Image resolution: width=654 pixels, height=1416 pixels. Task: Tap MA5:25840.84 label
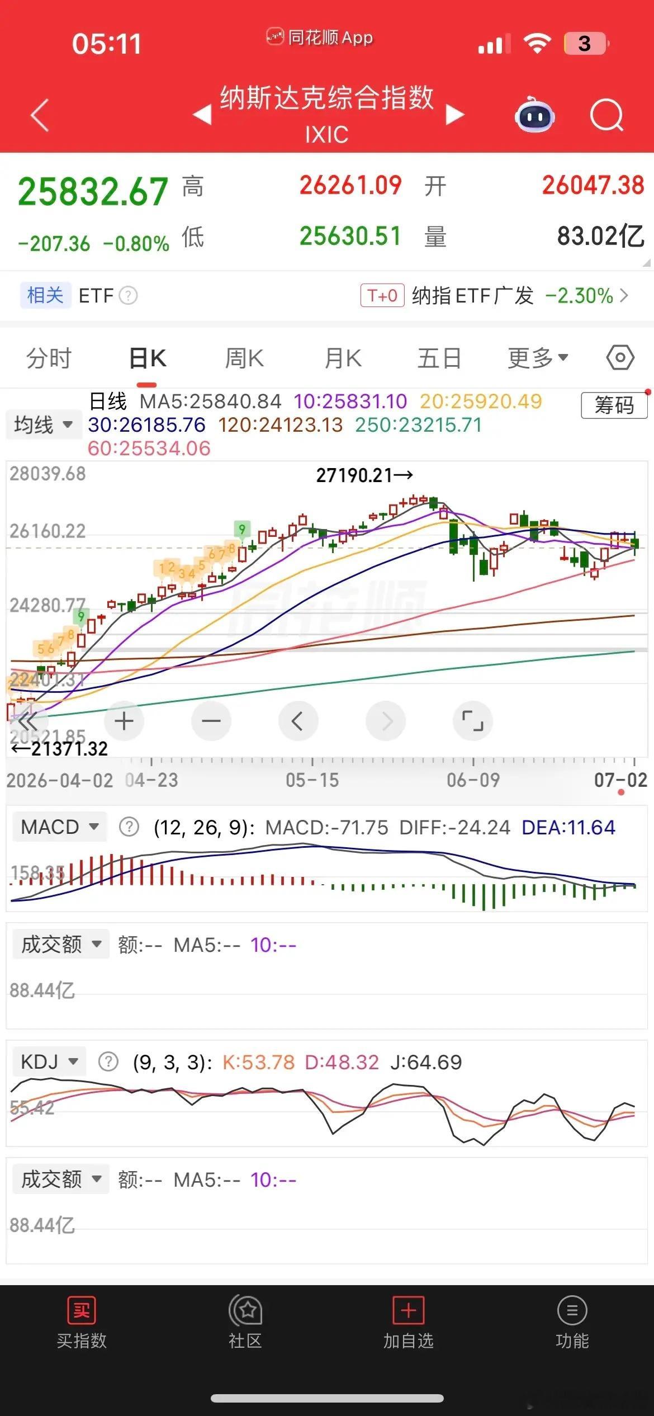tap(211, 402)
